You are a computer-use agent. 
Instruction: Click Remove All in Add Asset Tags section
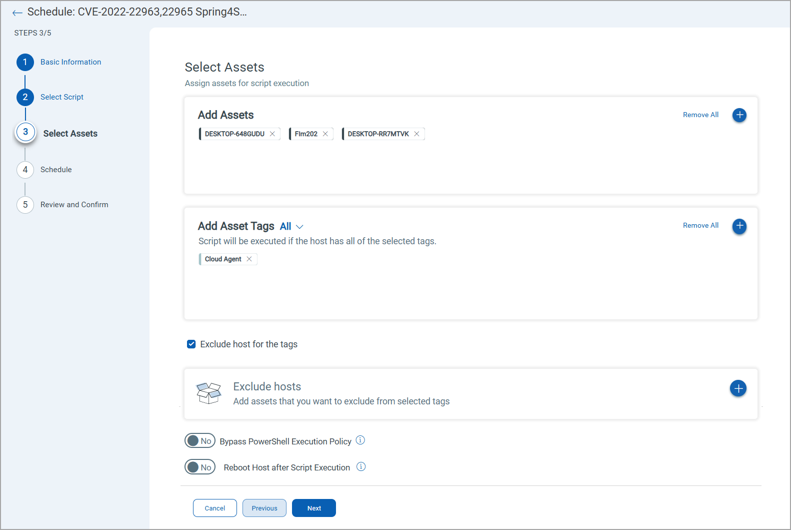pyautogui.click(x=700, y=226)
